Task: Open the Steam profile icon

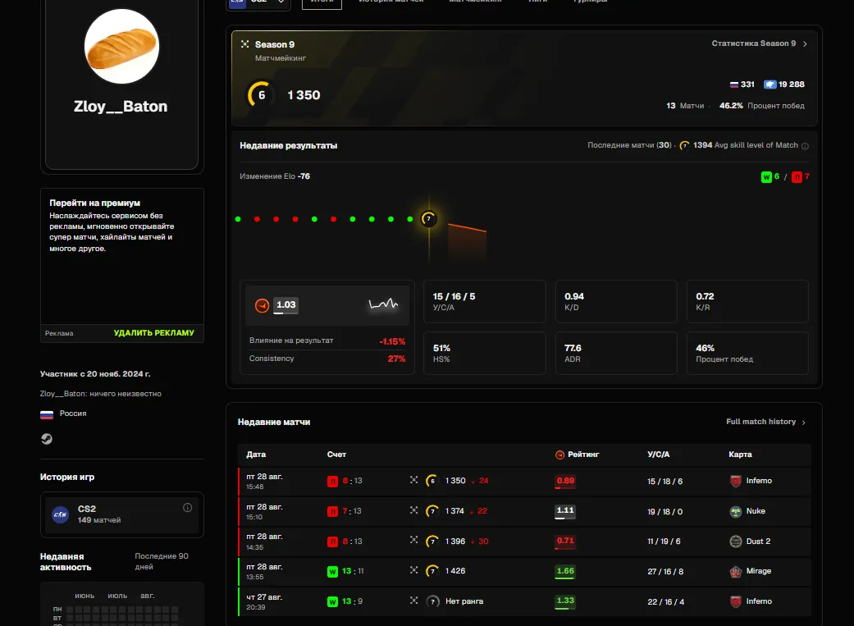Action: pos(47,439)
